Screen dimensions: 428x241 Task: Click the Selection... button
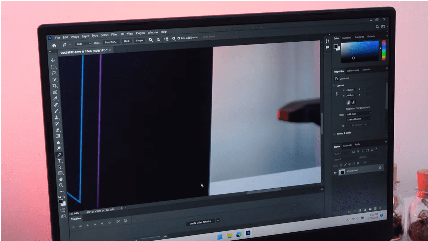click(111, 42)
